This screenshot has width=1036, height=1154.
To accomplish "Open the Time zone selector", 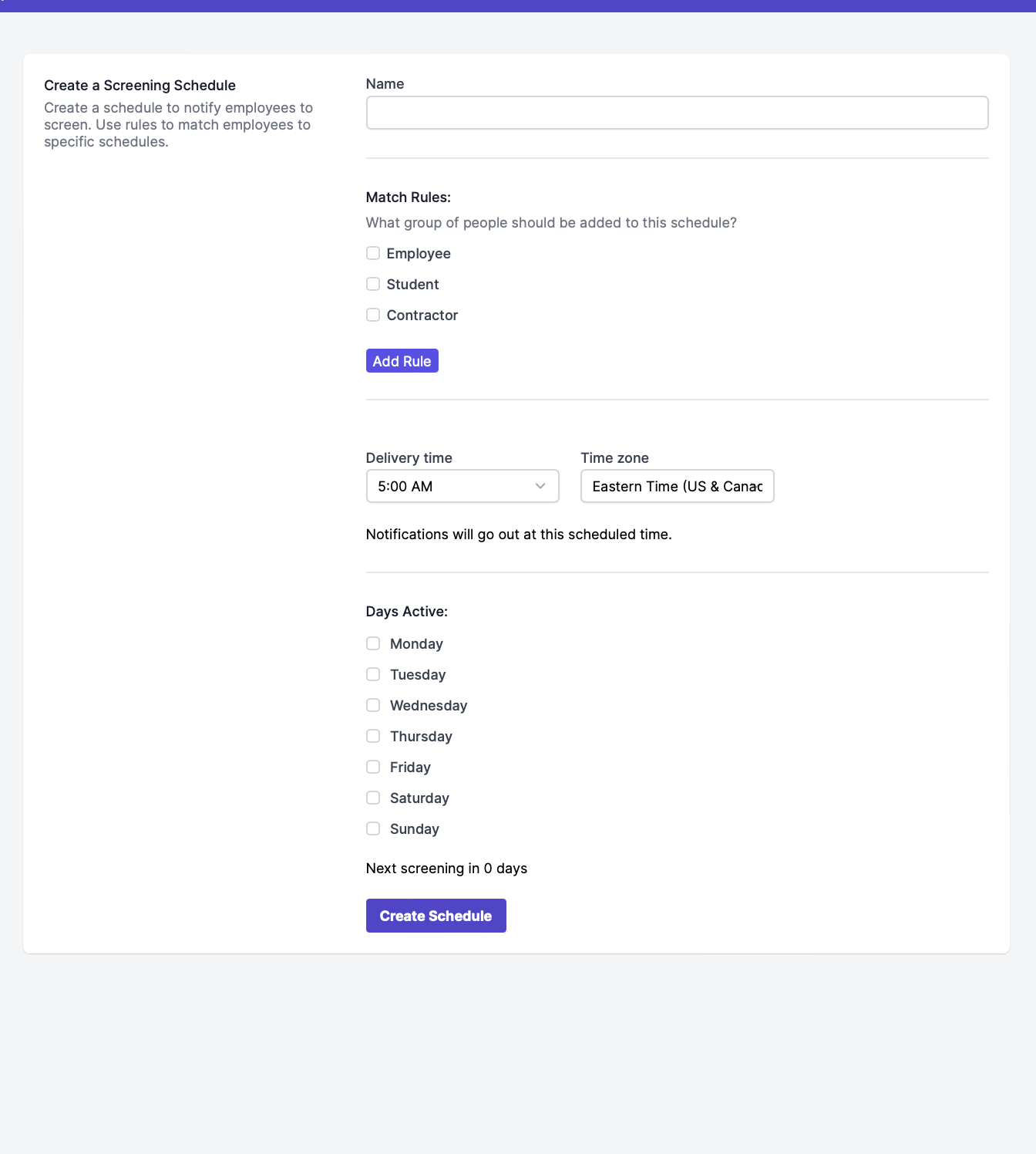I will tap(677, 486).
